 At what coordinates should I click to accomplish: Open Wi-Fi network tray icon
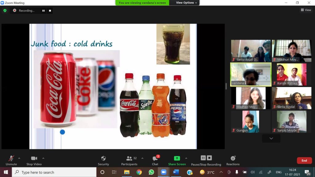click(261, 172)
